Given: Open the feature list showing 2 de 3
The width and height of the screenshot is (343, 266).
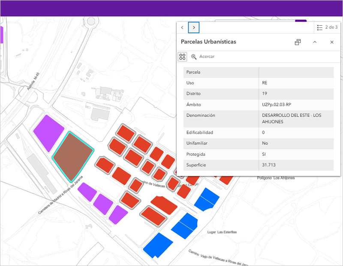Looking at the screenshot, I should coord(328,28).
